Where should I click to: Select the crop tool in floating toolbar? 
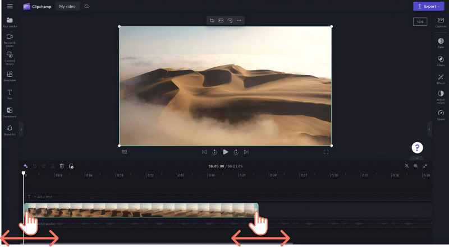coord(212,20)
